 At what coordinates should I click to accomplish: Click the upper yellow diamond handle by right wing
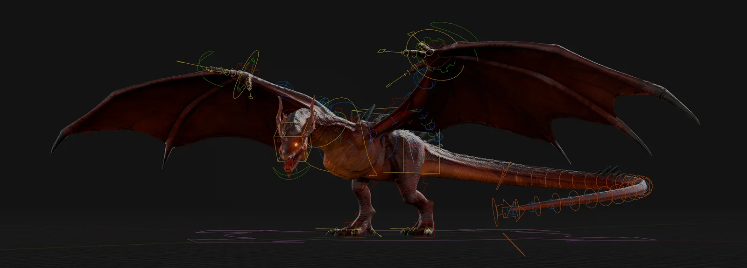[381, 50]
